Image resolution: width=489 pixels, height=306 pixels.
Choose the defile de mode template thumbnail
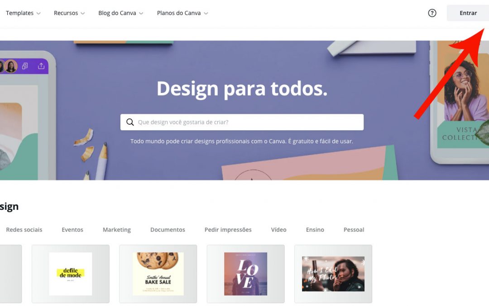(x=71, y=274)
